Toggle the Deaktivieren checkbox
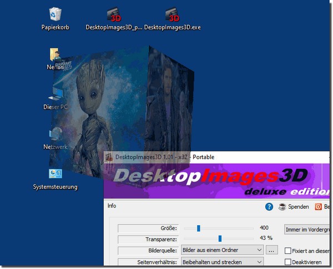This screenshot has height=269, width=333. coord(288,262)
